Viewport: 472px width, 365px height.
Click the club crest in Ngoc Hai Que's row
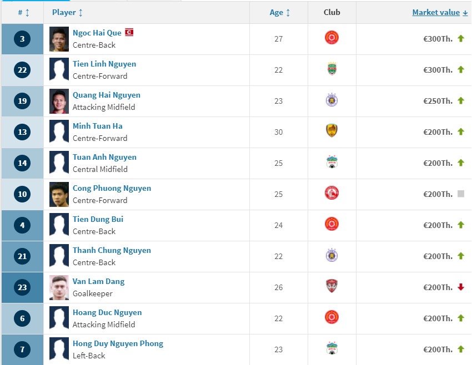click(x=332, y=38)
